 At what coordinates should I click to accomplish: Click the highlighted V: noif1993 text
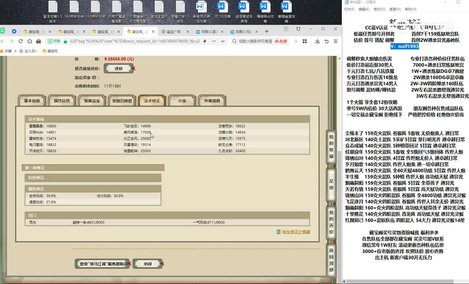point(405,46)
